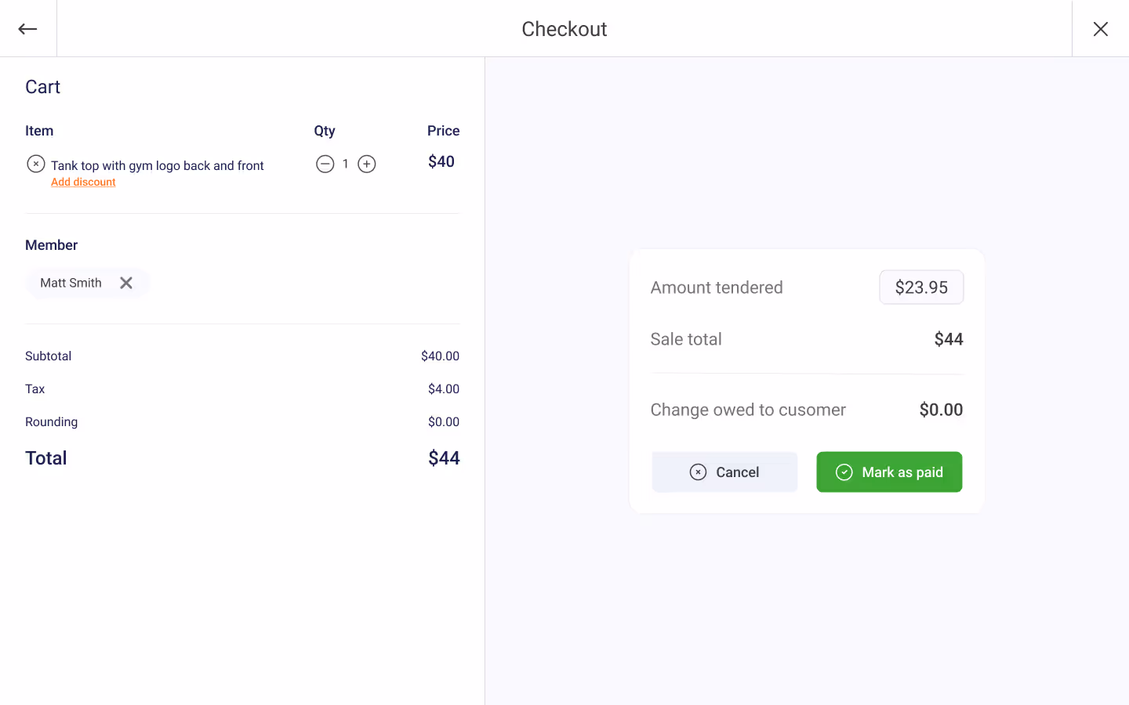Image resolution: width=1129 pixels, height=705 pixels.
Task: Click the Change owed value $0.00
Action: (941, 410)
